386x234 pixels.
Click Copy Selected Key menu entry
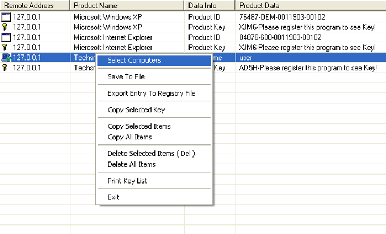154,109
